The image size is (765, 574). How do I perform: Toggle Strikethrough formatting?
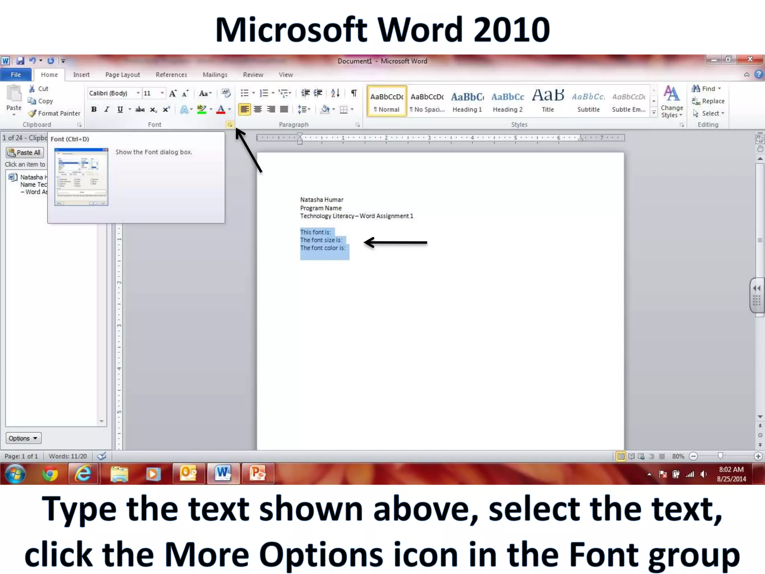(x=140, y=109)
